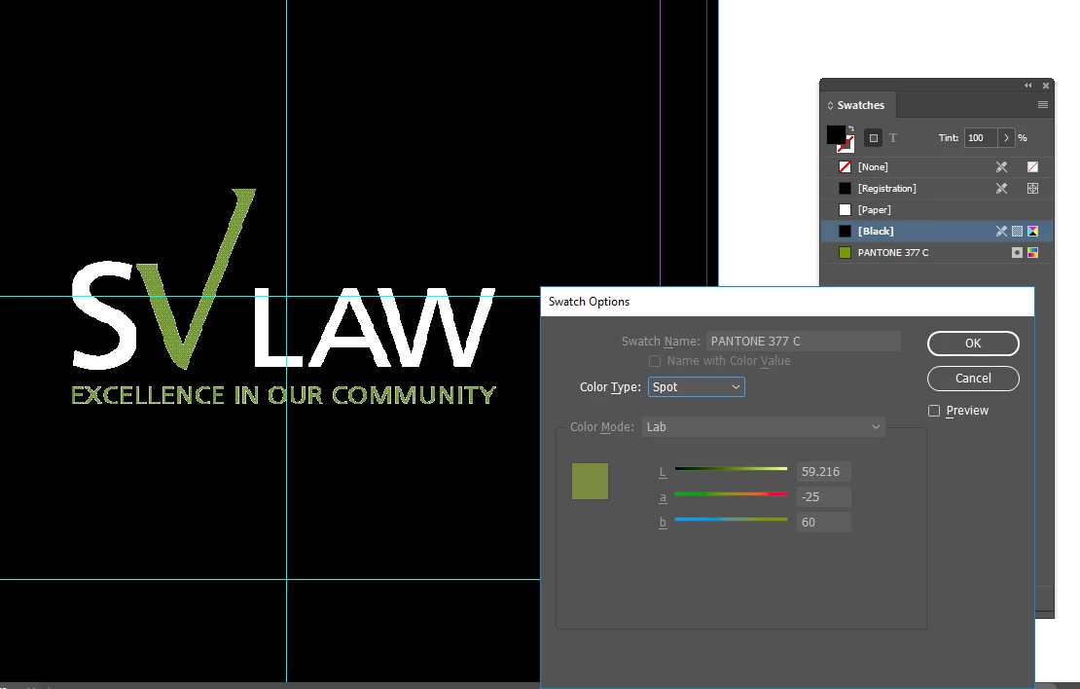Screen dimensions: 1080x689
Task: Cycle panel size with Swatches tab arrows
Action: click(830, 105)
